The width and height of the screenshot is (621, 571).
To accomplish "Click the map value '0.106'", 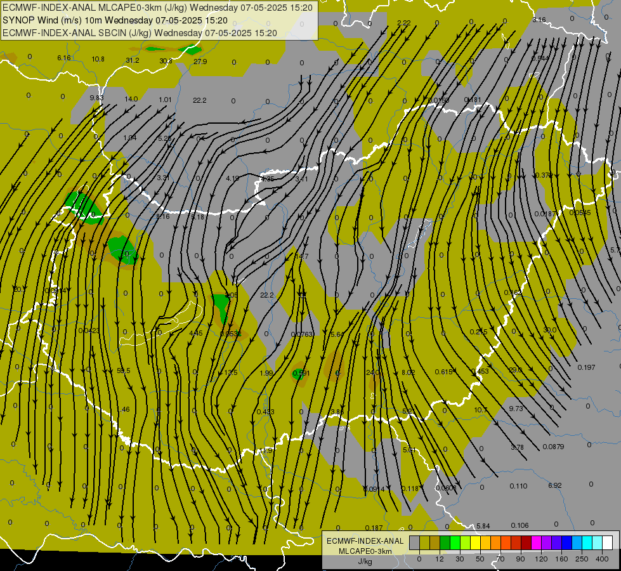I will pos(520,525).
